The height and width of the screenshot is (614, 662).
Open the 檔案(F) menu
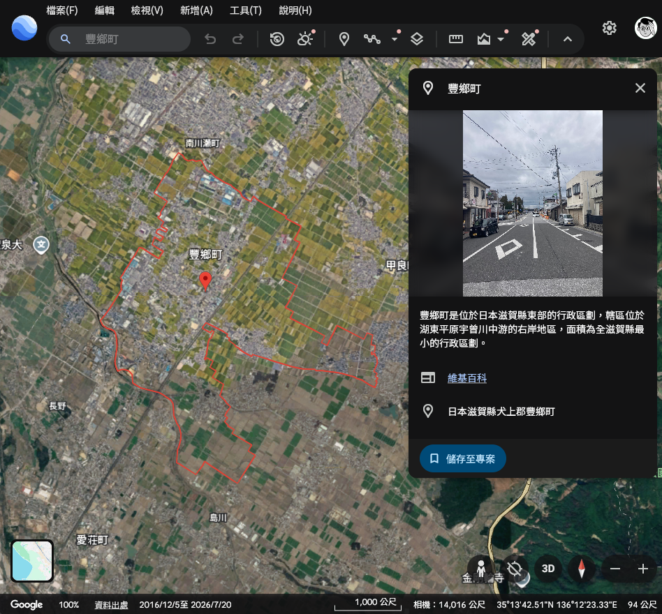click(x=62, y=10)
